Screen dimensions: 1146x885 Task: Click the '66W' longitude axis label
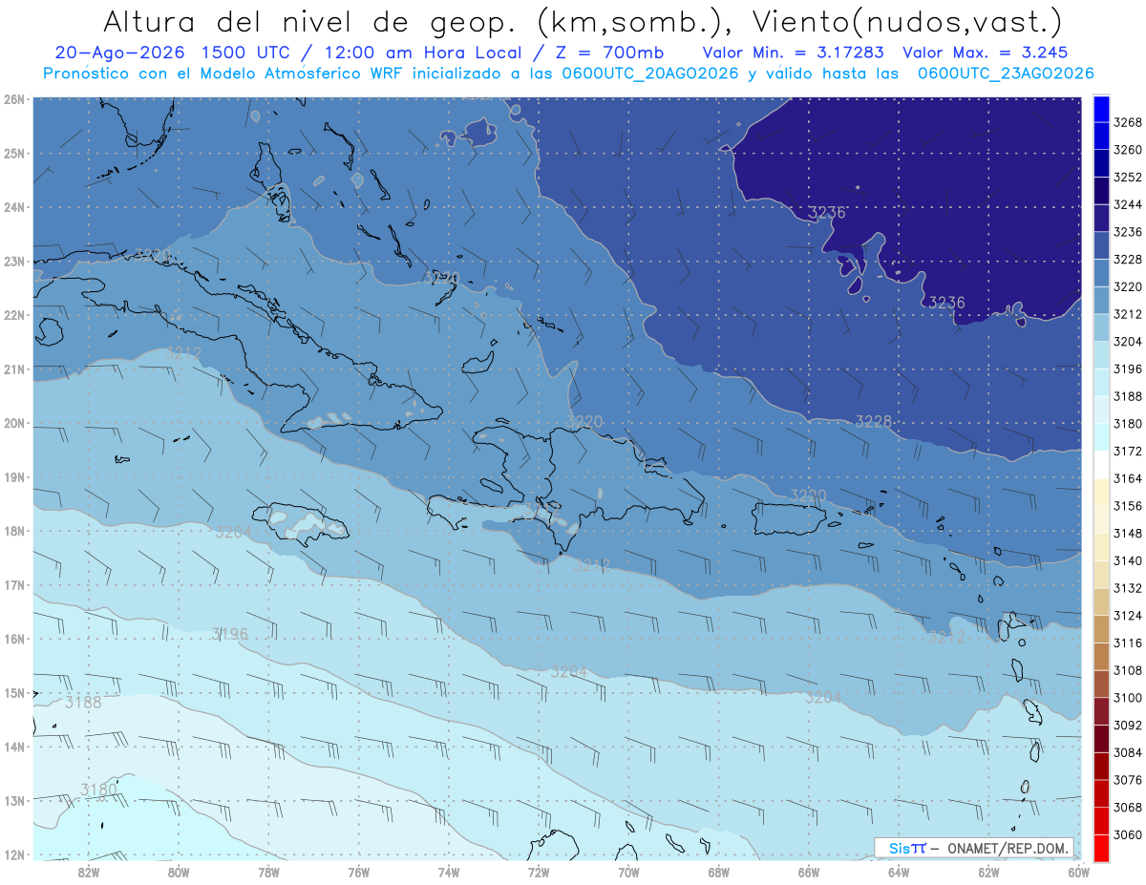[809, 871]
